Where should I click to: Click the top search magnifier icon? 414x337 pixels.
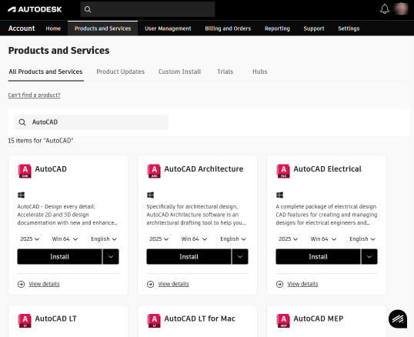click(88, 9)
